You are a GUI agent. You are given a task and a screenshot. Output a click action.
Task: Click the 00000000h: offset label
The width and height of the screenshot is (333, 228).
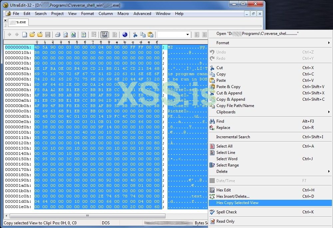(18, 47)
